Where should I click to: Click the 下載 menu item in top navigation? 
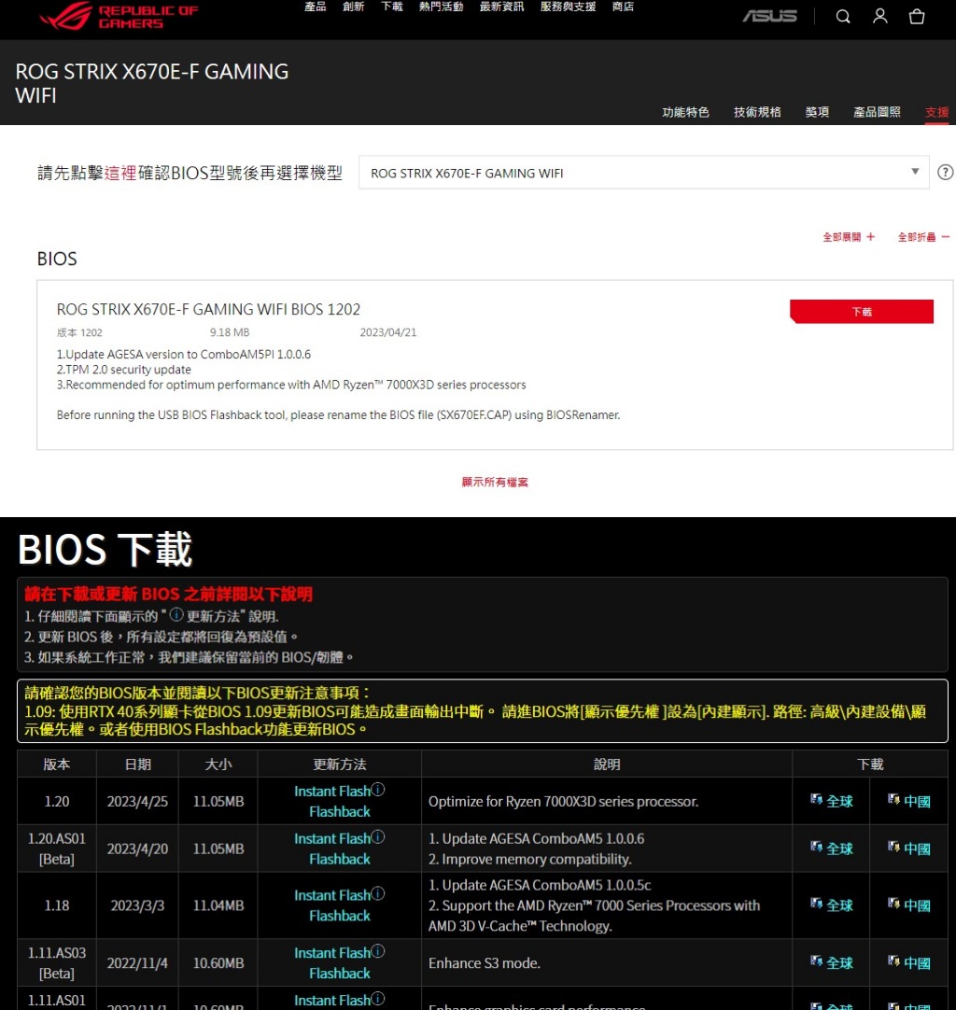tap(391, 6)
